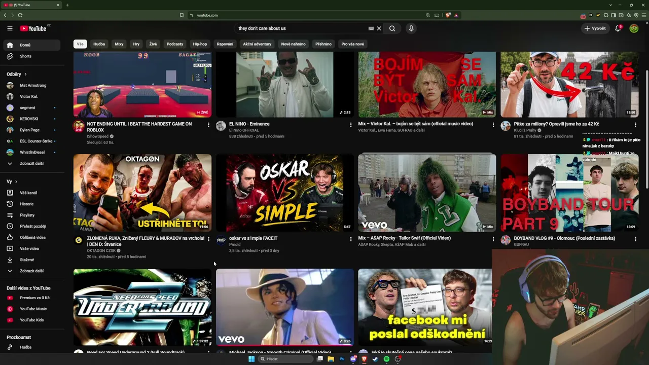
Task: Open ESL Counter-Strike subscription
Action: point(31,141)
